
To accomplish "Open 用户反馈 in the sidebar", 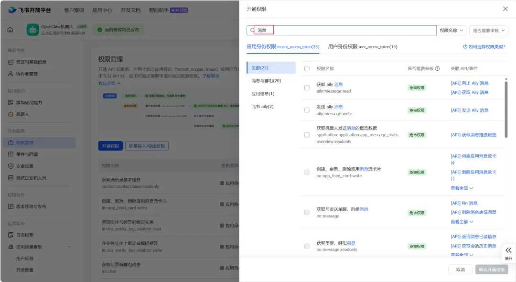I will coord(25,258).
